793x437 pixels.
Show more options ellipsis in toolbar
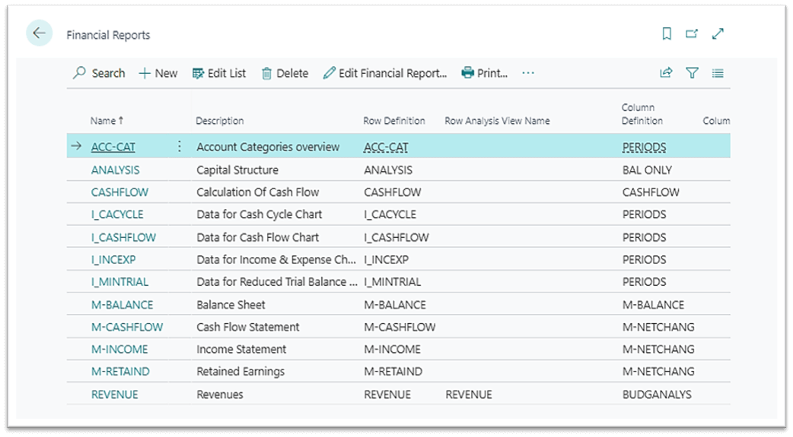pos(528,73)
